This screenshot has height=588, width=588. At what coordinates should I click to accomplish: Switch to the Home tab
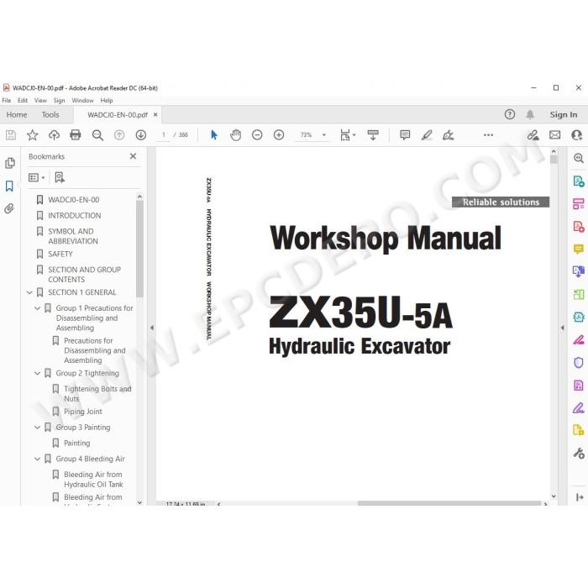tap(17, 115)
